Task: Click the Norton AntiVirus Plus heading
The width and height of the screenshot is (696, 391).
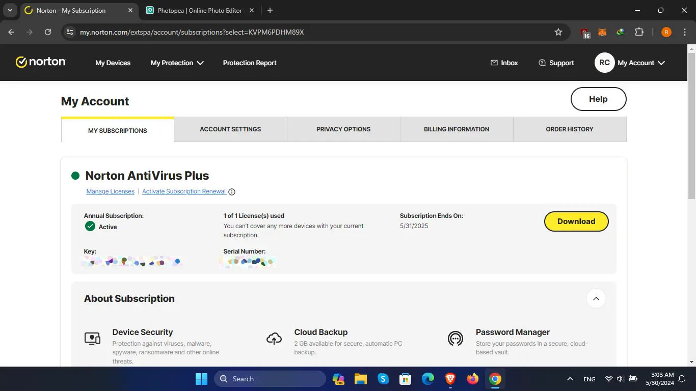Action: (x=147, y=176)
